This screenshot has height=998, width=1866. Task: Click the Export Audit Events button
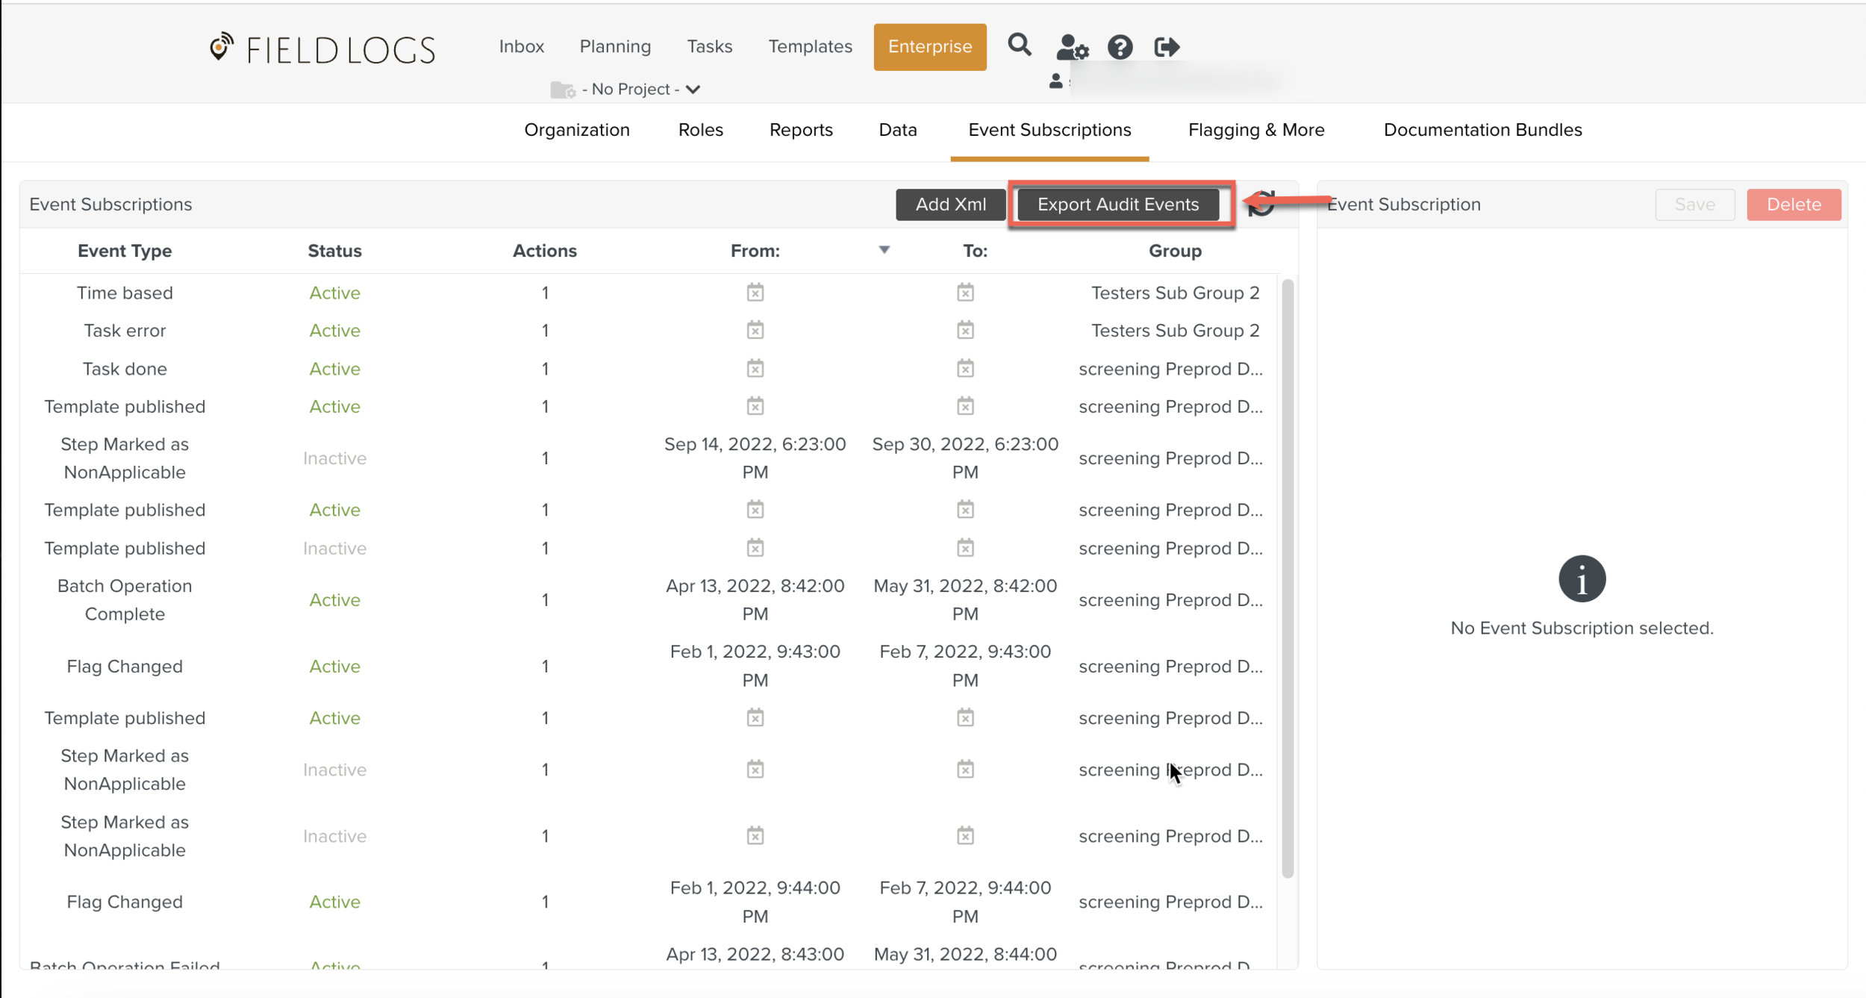1117,205
